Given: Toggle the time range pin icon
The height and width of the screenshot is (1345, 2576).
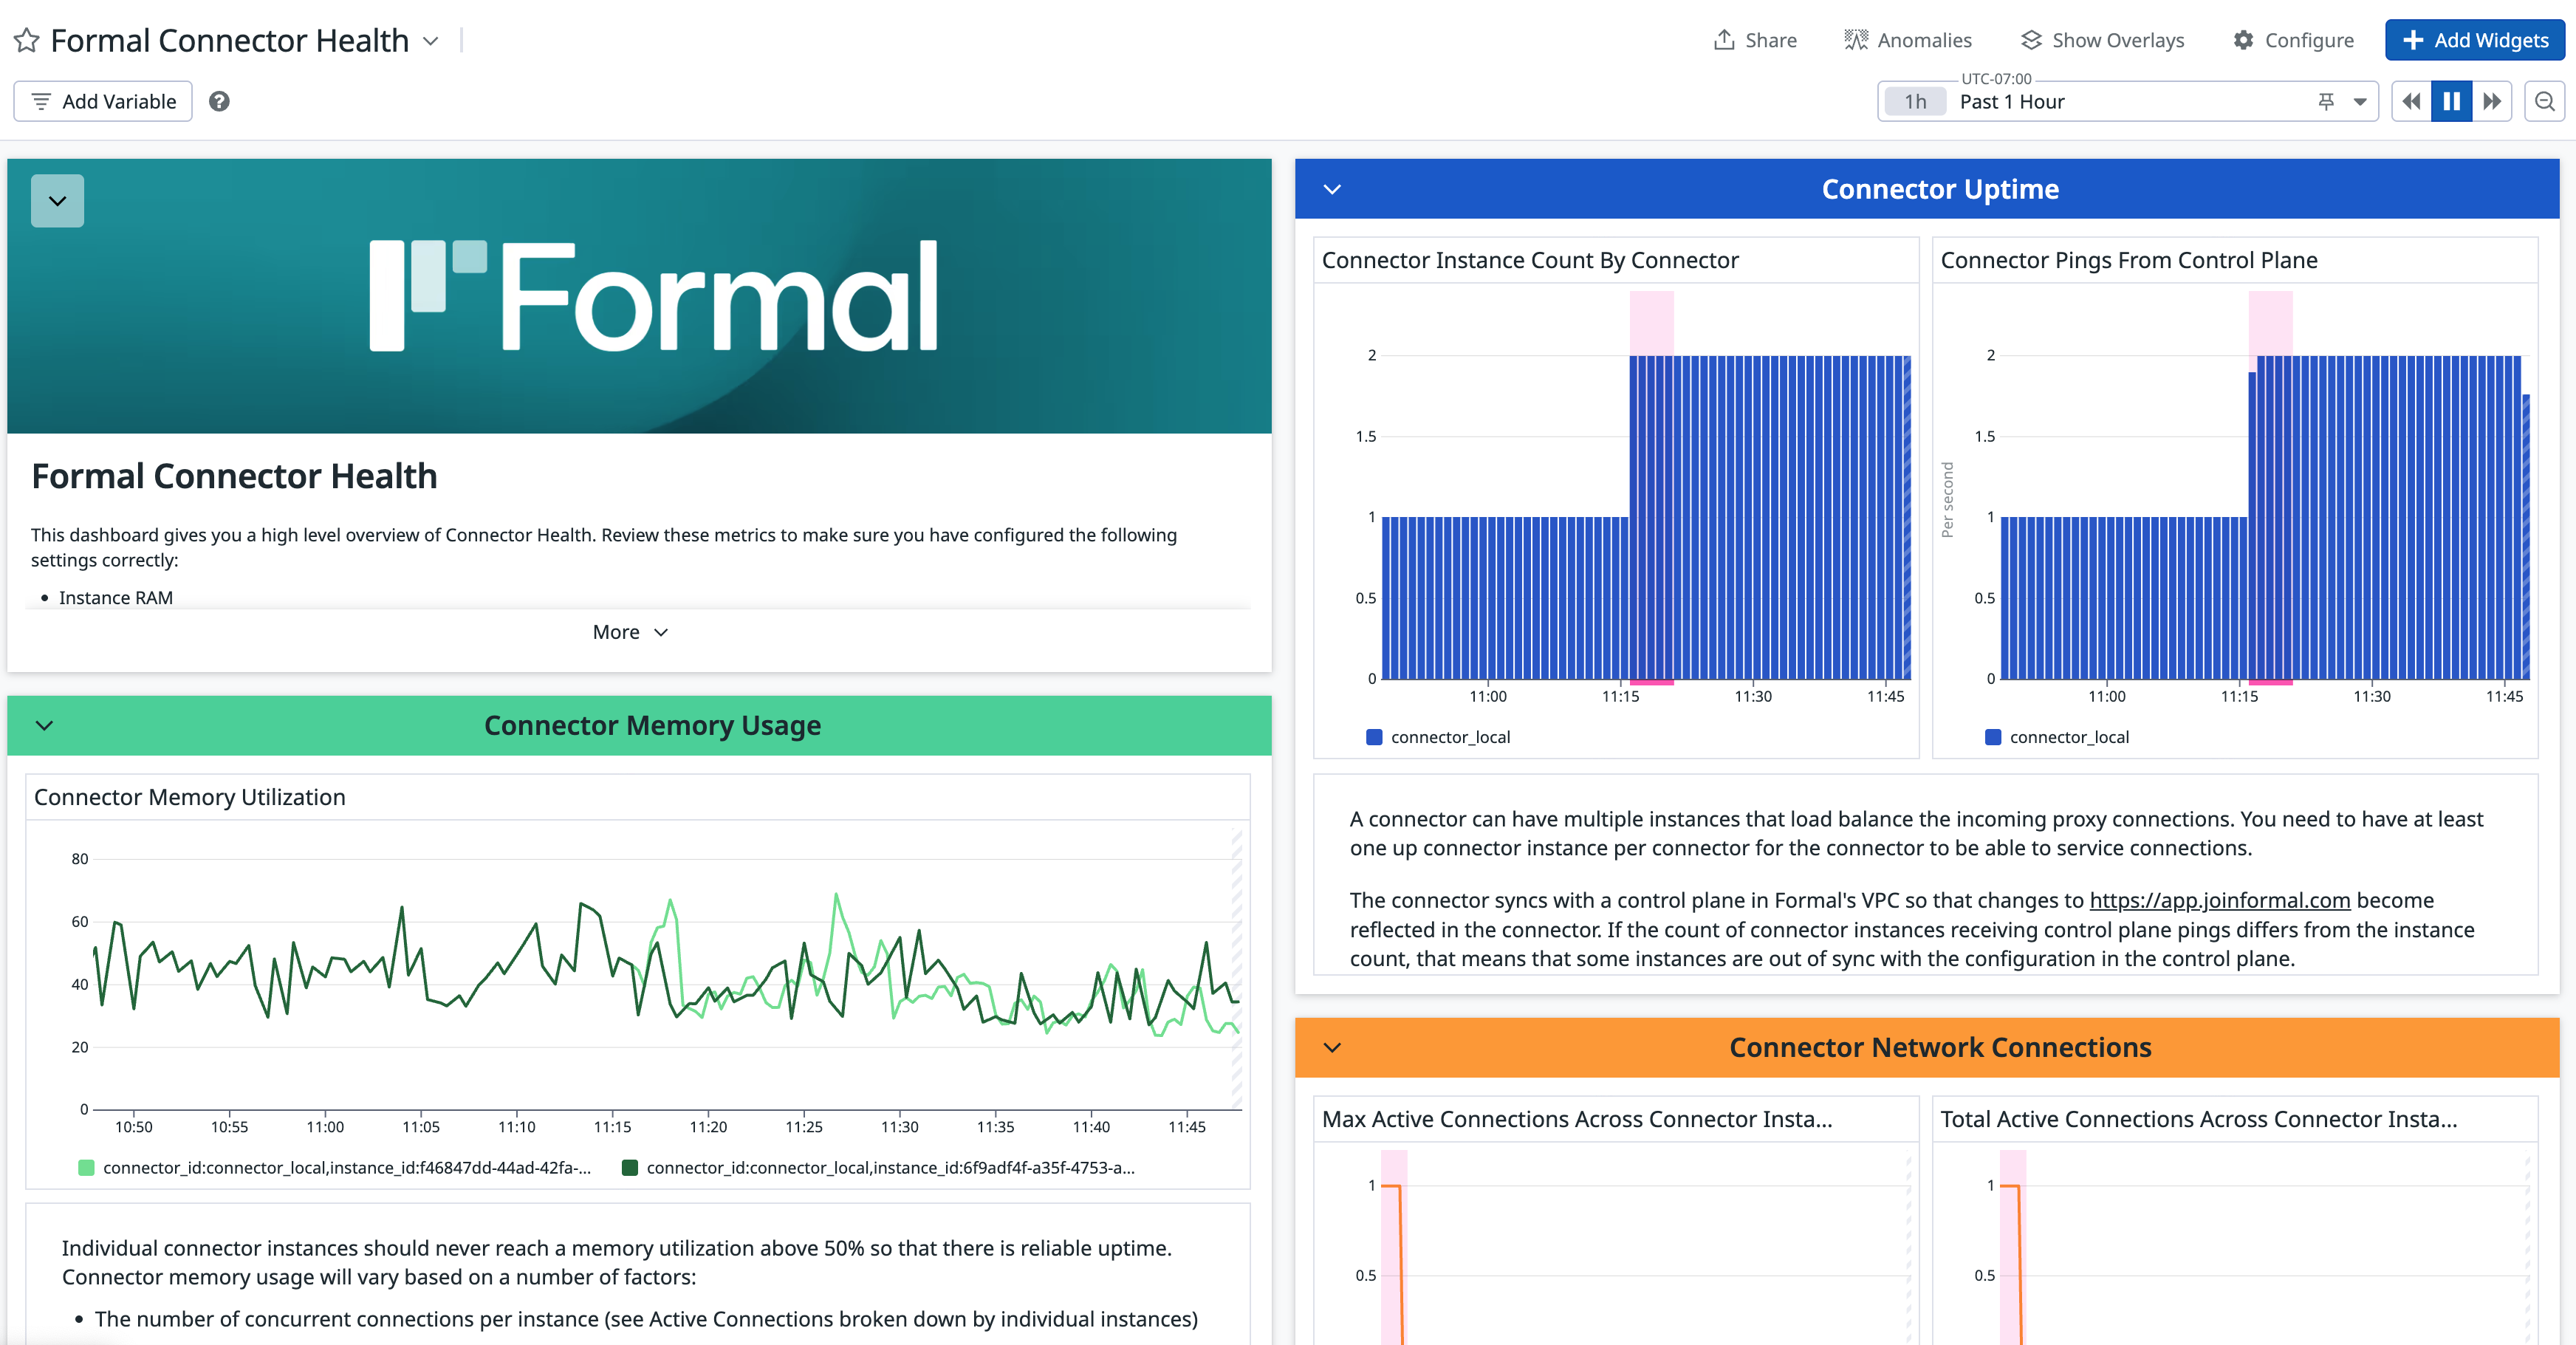Looking at the screenshot, I should tap(2326, 101).
